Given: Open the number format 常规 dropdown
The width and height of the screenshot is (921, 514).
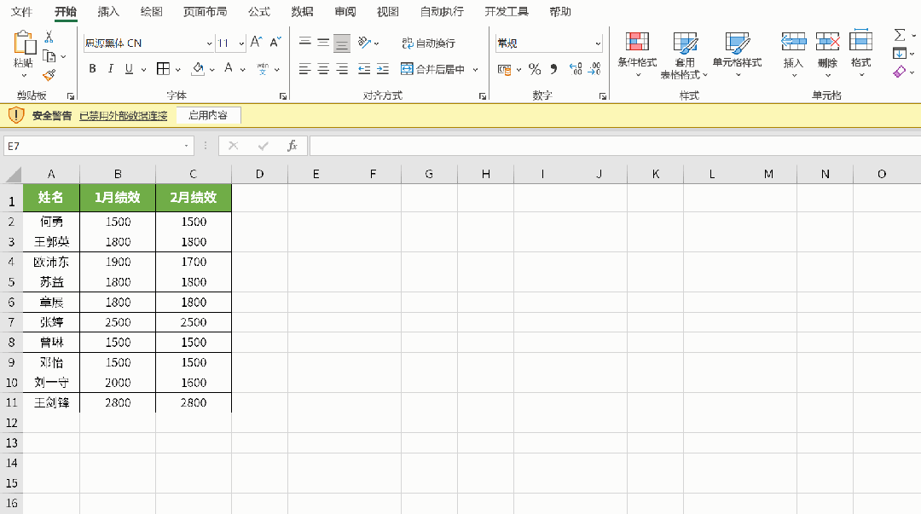Looking at the screenshot, I should click(598, 43).
